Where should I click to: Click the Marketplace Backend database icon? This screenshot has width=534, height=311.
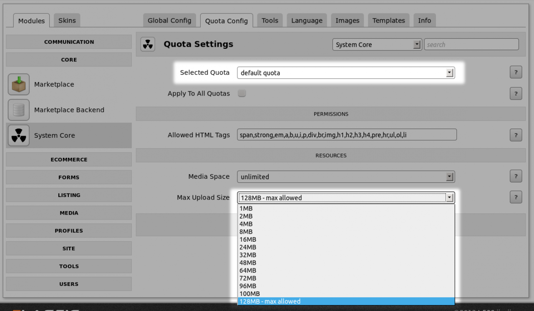(19, 110)
